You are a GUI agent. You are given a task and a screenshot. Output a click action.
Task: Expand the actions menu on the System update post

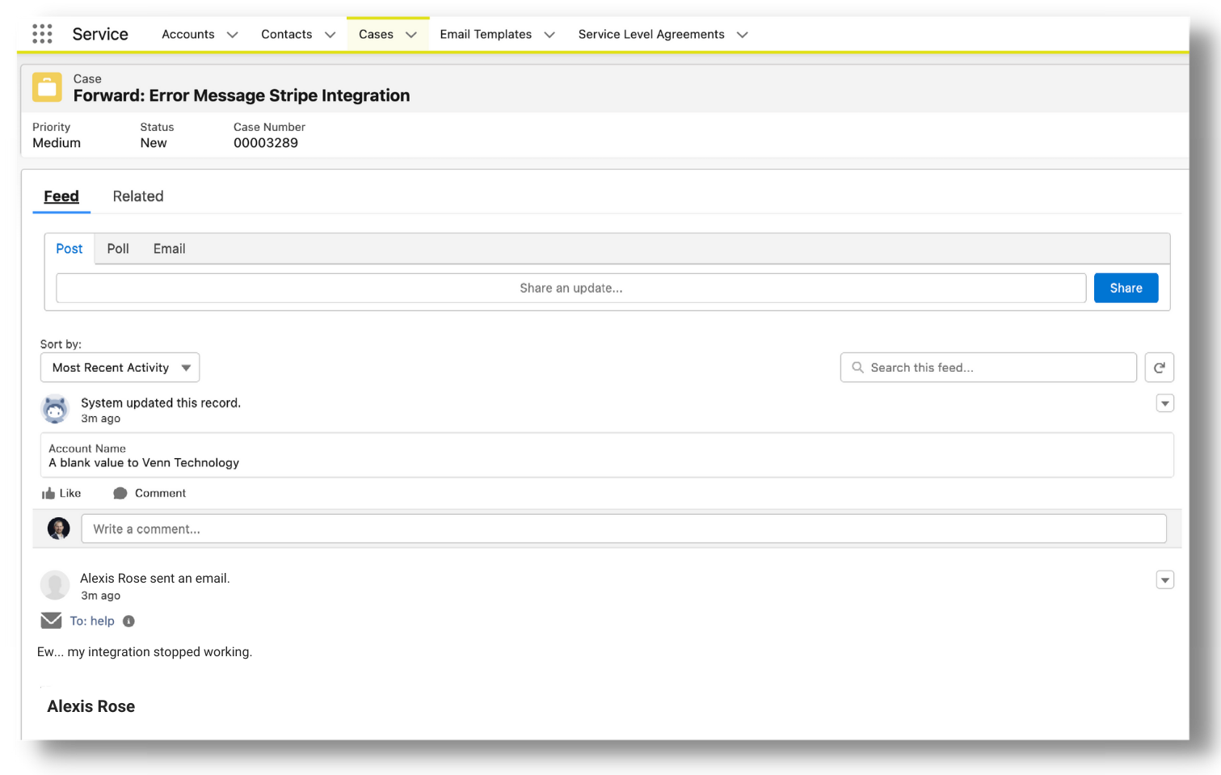tap(1164, 402)
